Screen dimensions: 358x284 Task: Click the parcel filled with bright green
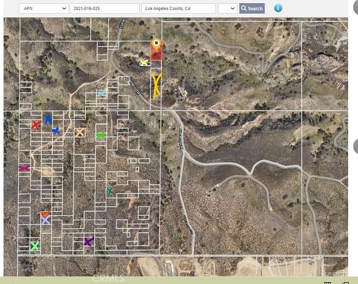tap(101, 135)
